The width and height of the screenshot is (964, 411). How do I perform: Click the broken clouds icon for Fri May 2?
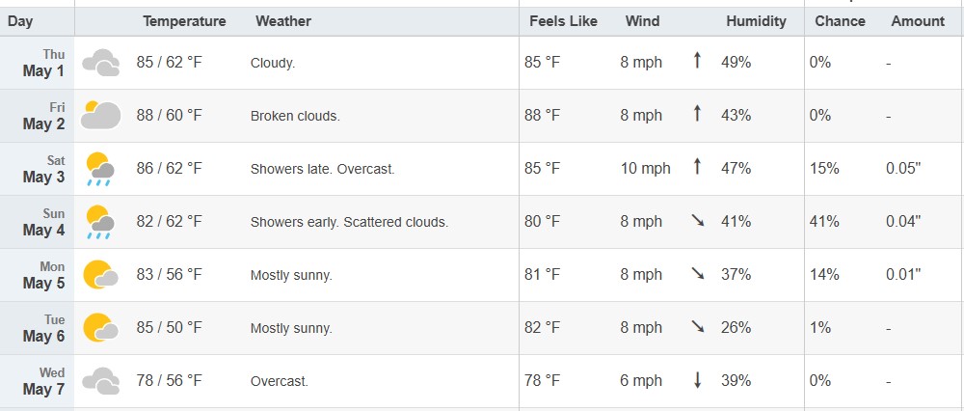(101, 115)
